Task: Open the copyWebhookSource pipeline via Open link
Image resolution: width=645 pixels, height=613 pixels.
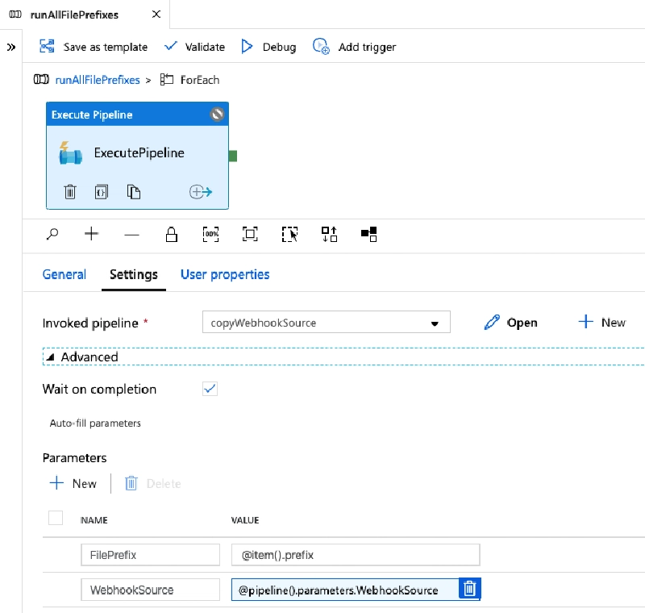Action: pos(514,322)
